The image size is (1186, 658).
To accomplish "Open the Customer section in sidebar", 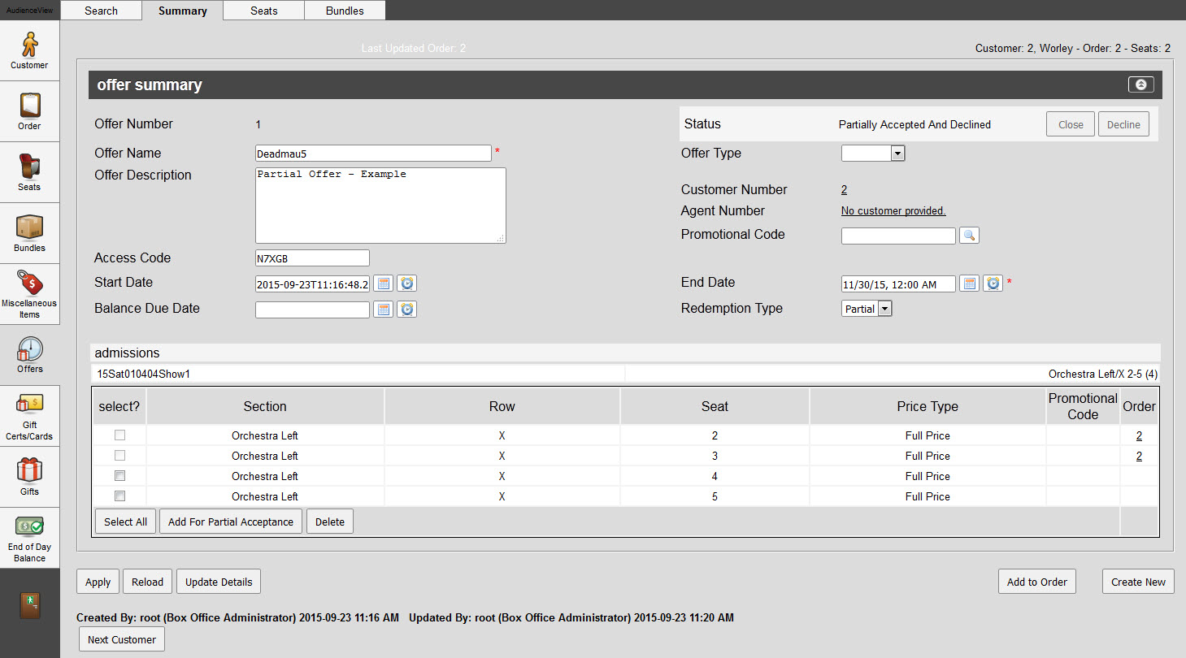I will point(29,50).
